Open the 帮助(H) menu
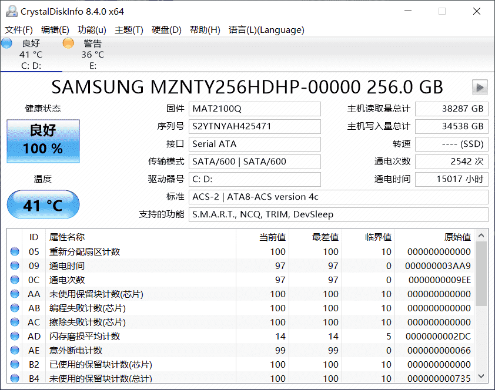This screenshot has height=390, width=495. (205, 30)
